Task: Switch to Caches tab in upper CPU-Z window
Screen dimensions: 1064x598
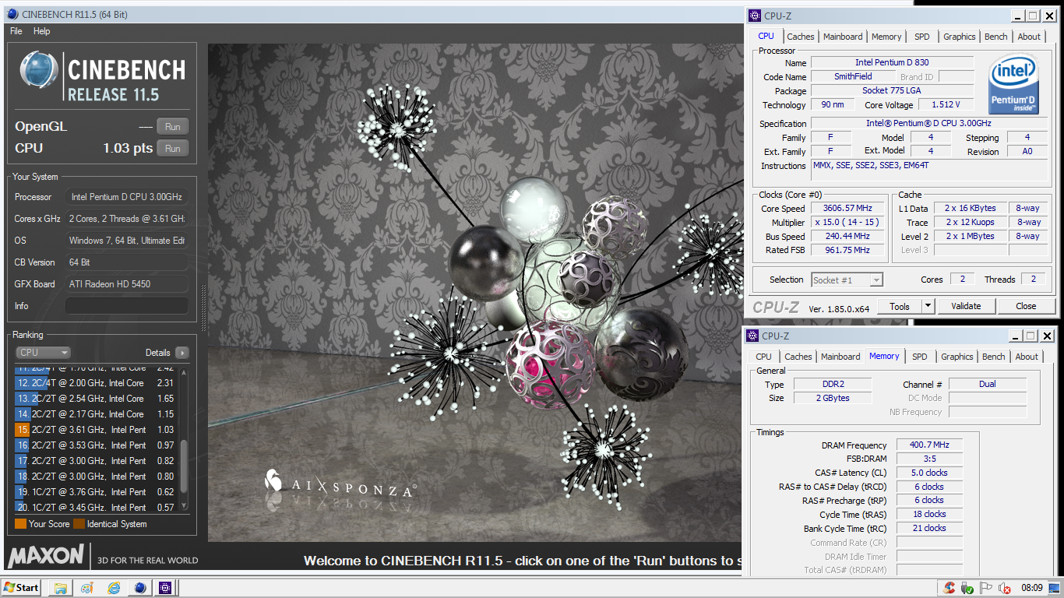Action: pos(801,37)
